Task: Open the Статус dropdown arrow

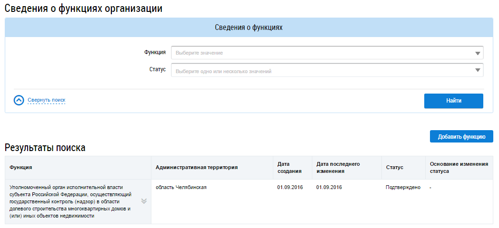Action: (x=478, y=71)
